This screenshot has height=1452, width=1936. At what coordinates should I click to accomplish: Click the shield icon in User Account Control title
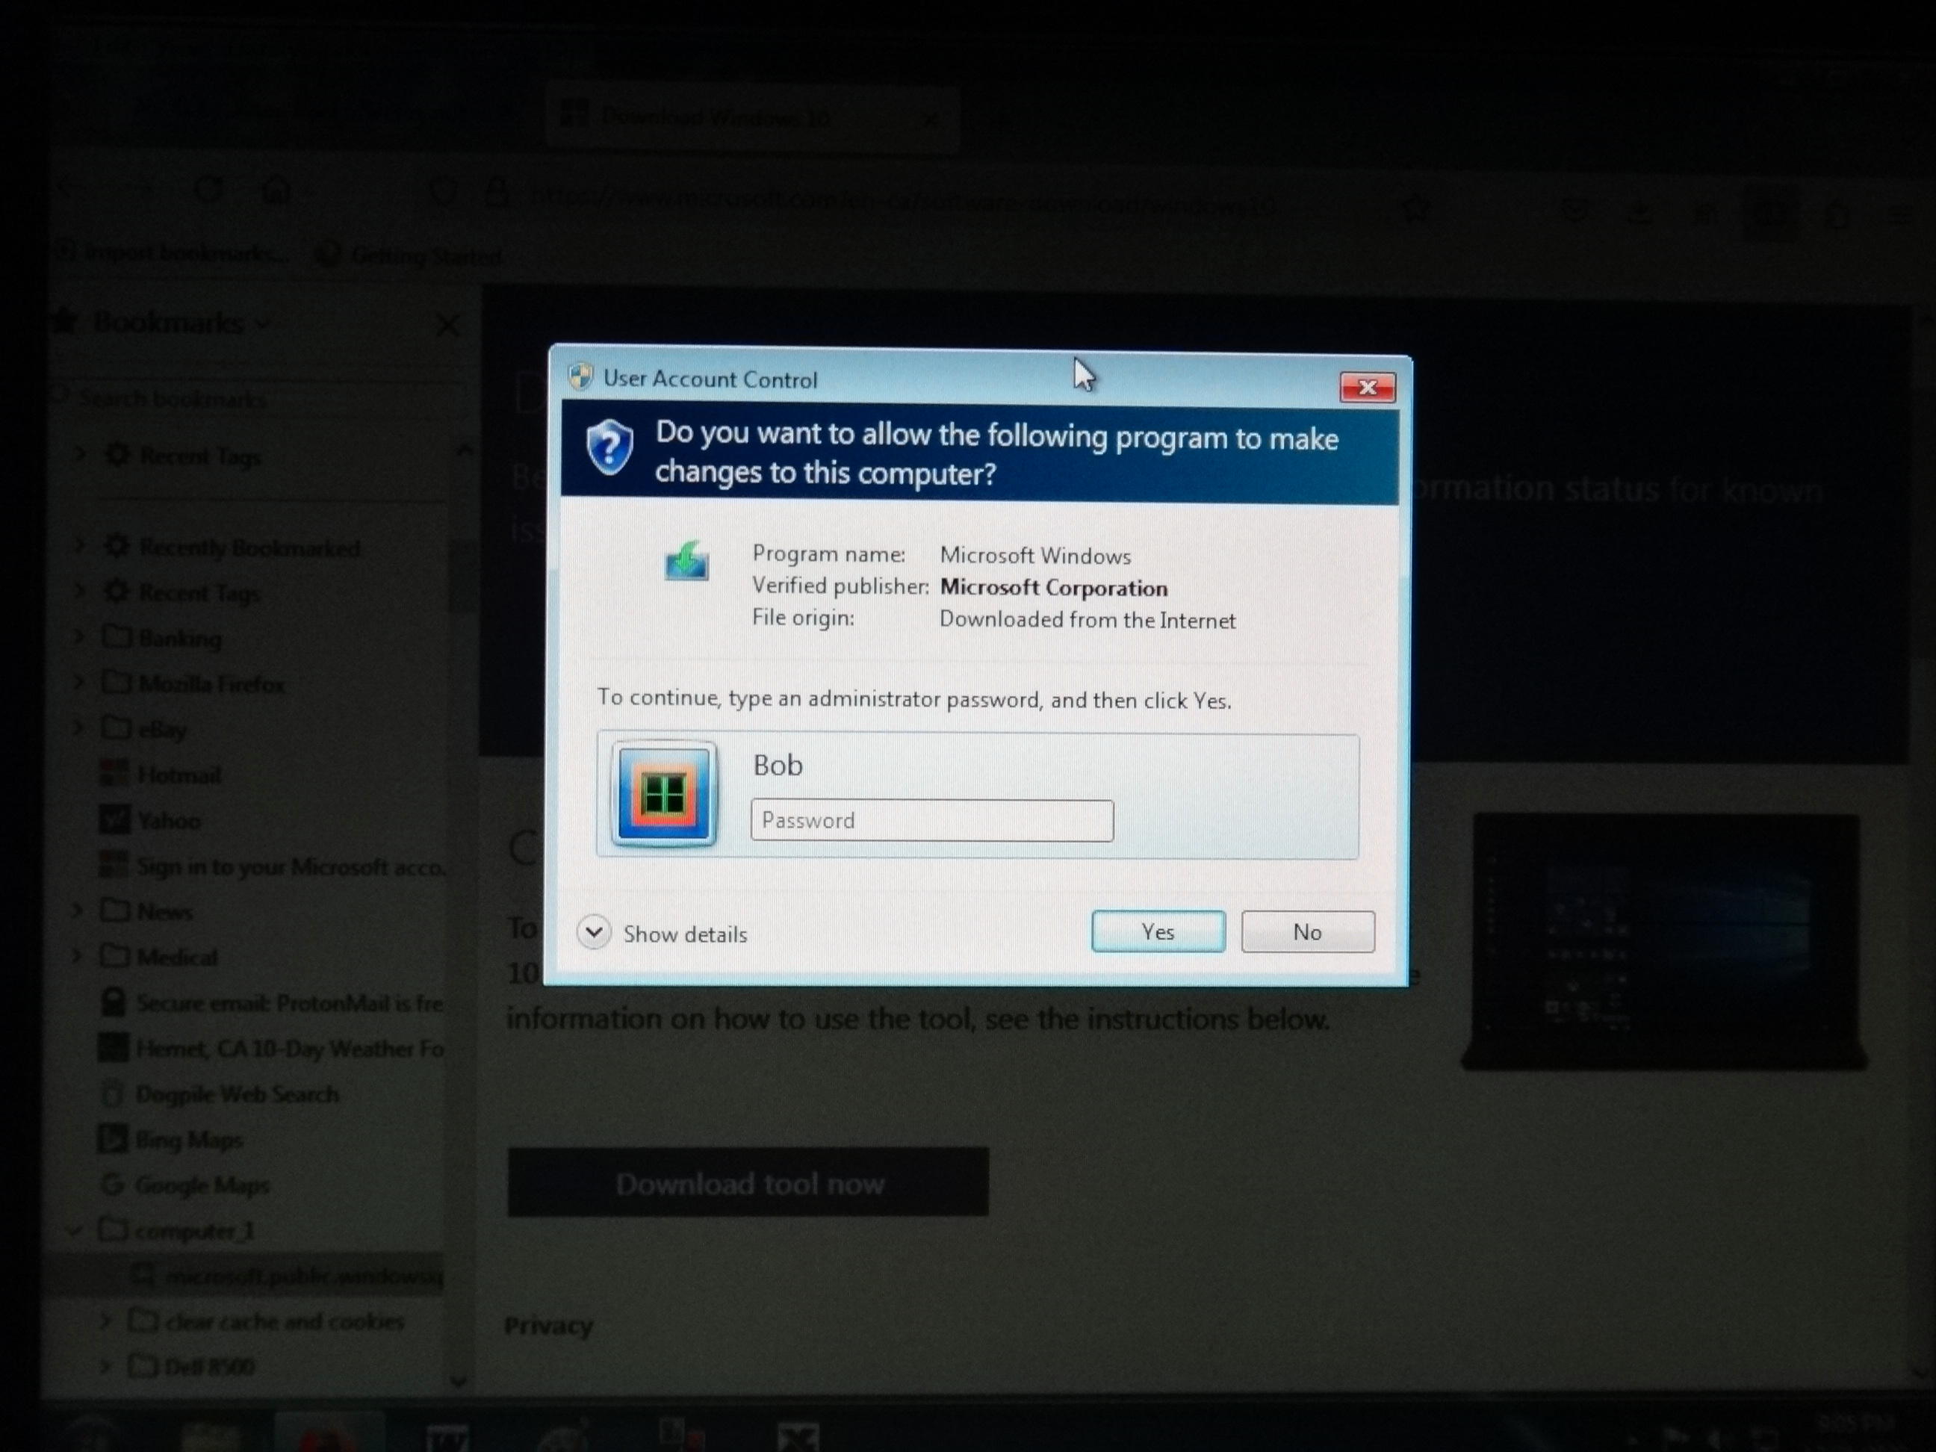tap(580, 377)
